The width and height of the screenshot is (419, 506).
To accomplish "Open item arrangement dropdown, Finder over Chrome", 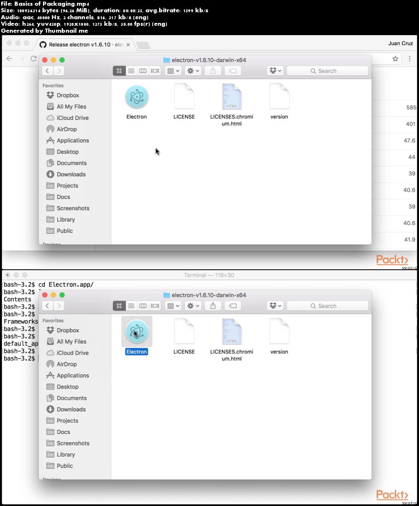I will tap(173, 71).
